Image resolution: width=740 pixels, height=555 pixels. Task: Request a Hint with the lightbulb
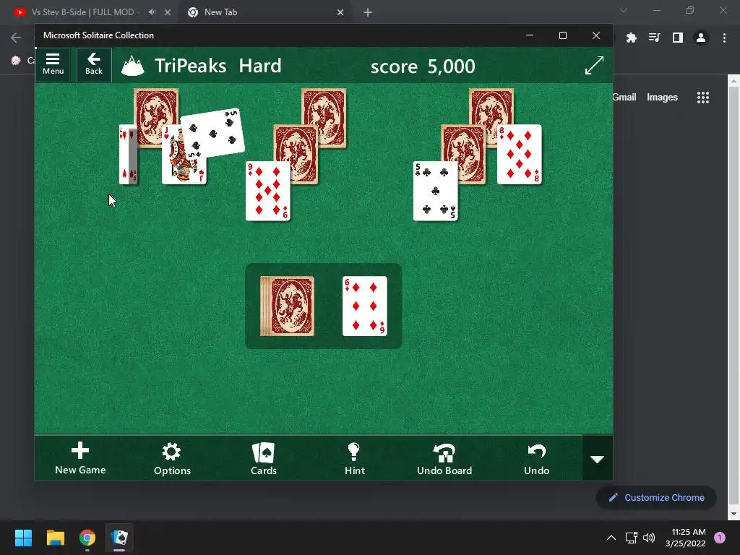pos(354,458)
